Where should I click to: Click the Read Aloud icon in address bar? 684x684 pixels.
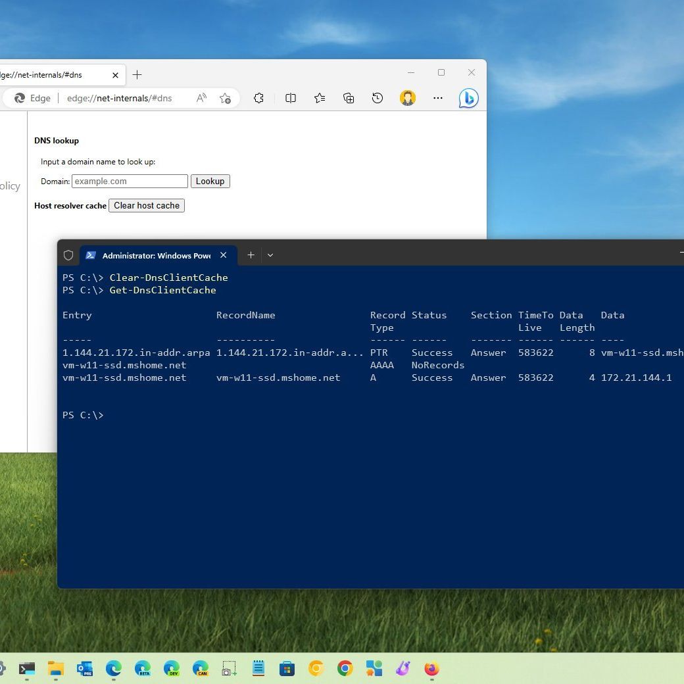(201, 98)
